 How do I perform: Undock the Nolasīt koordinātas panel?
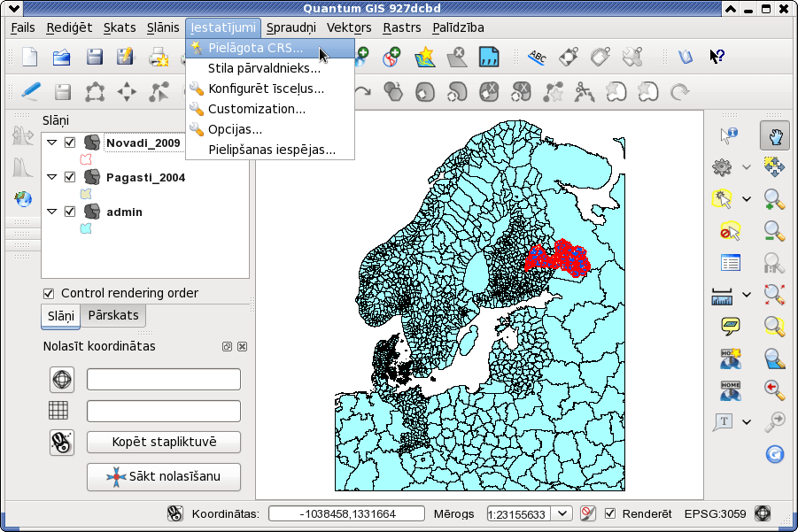tap(227, 346)
